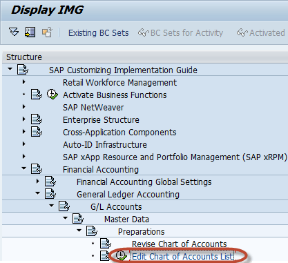The width and height of the screenshot is (288, 263).
Task: Click the position-on-node toolbar icon
Action: (x=30, y=32)
